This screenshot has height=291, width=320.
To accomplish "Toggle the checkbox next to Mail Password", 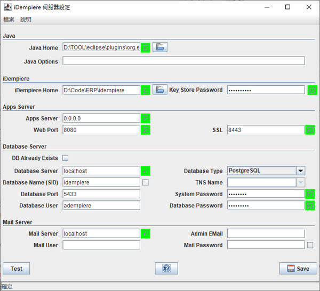I will pos(310,245).
